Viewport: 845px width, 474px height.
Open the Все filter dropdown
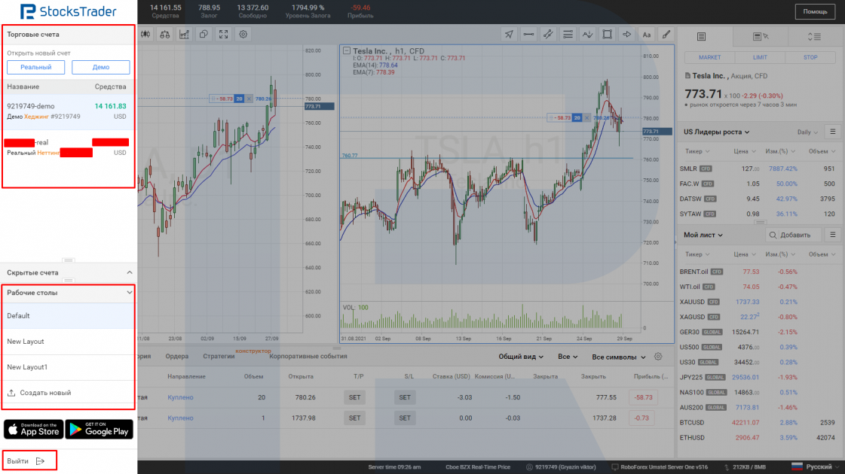[x=568, y=357]
